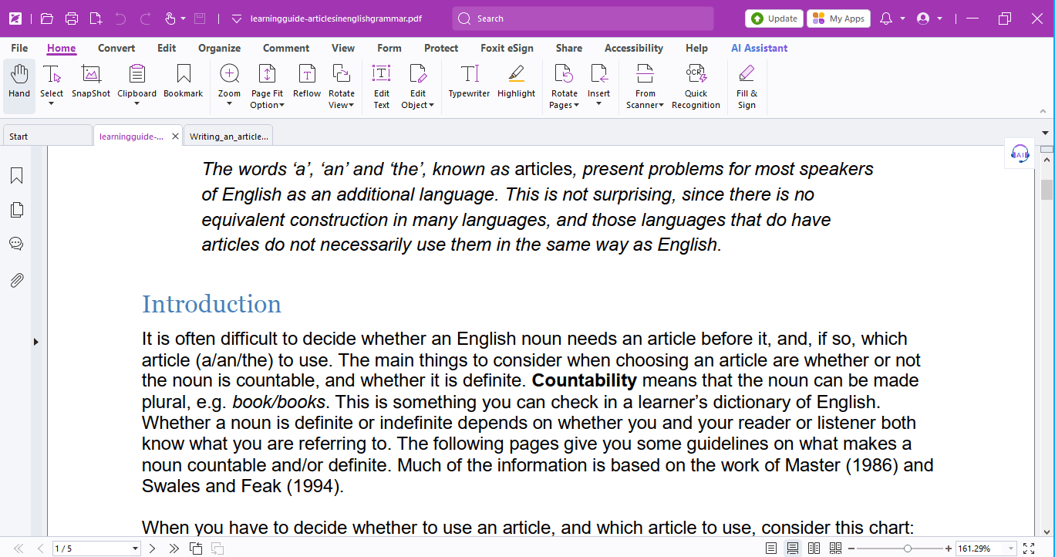This screenshot has height=557, width=1055.
Task: Switch to continuous page view
Action: [792, 549]
